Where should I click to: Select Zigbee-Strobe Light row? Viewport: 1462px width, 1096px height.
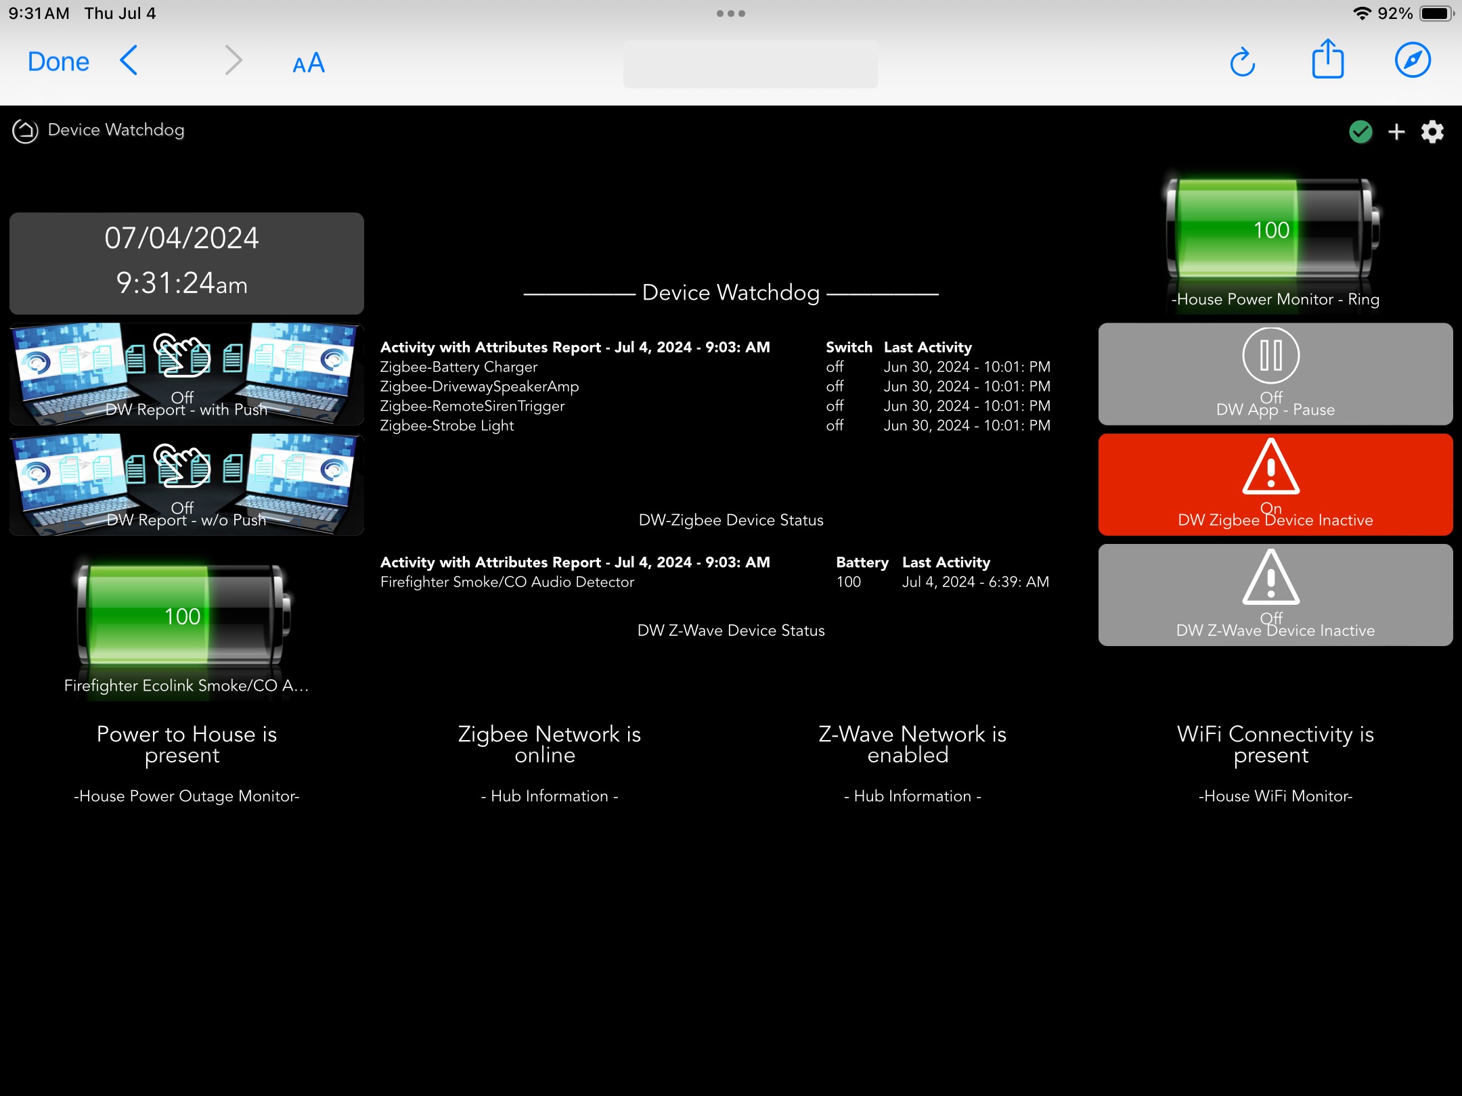pos(715,426)
